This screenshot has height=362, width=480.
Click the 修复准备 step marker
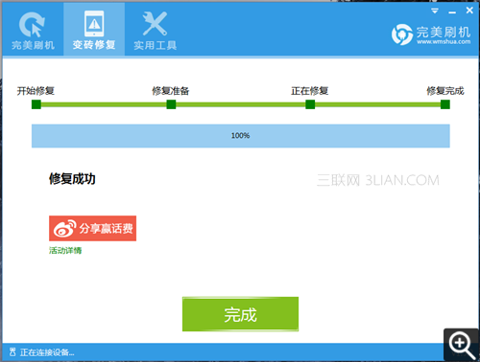[171, 104]
